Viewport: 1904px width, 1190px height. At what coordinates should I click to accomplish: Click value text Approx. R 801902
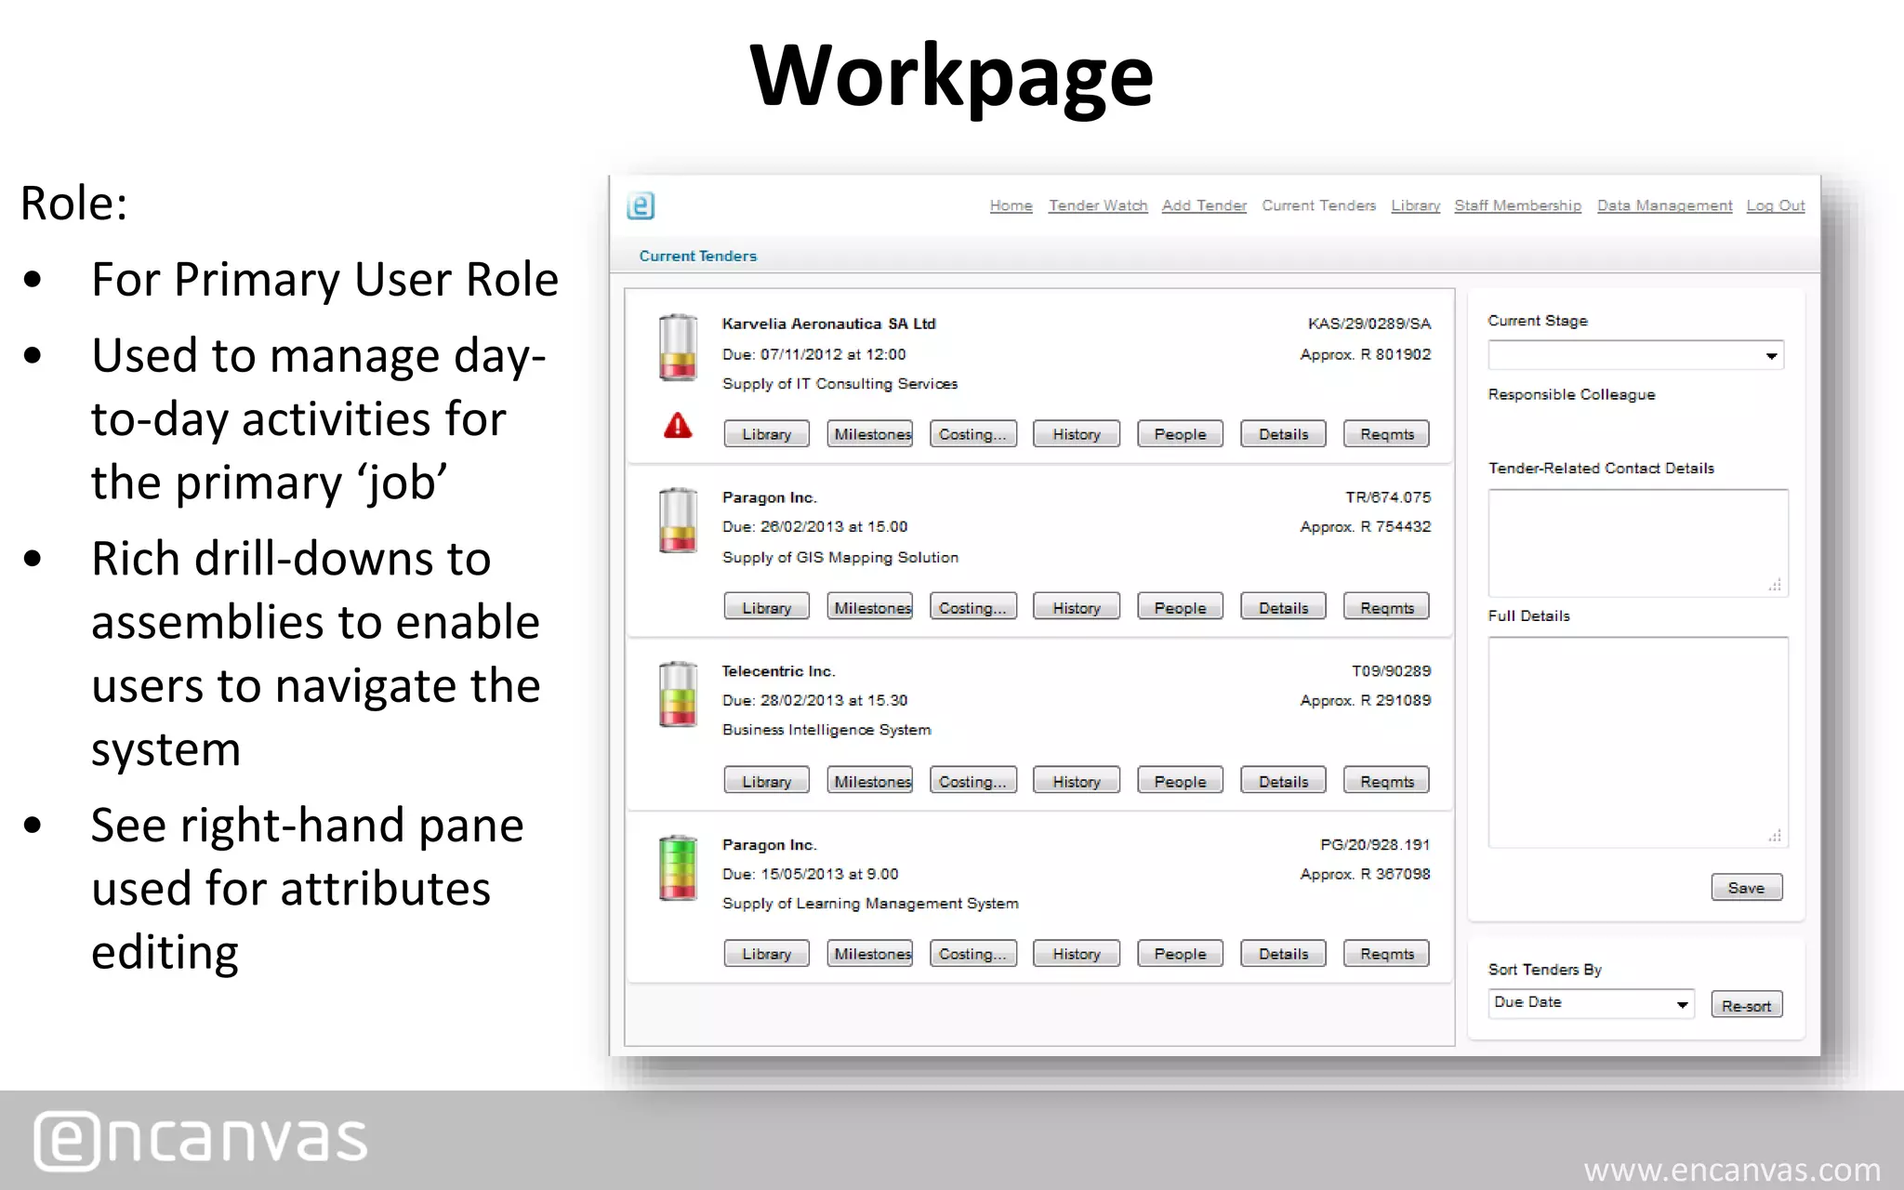pos(1366,354)
